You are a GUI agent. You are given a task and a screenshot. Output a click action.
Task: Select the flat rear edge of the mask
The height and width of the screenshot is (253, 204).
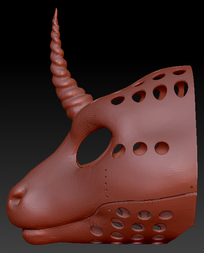point(194,129)
